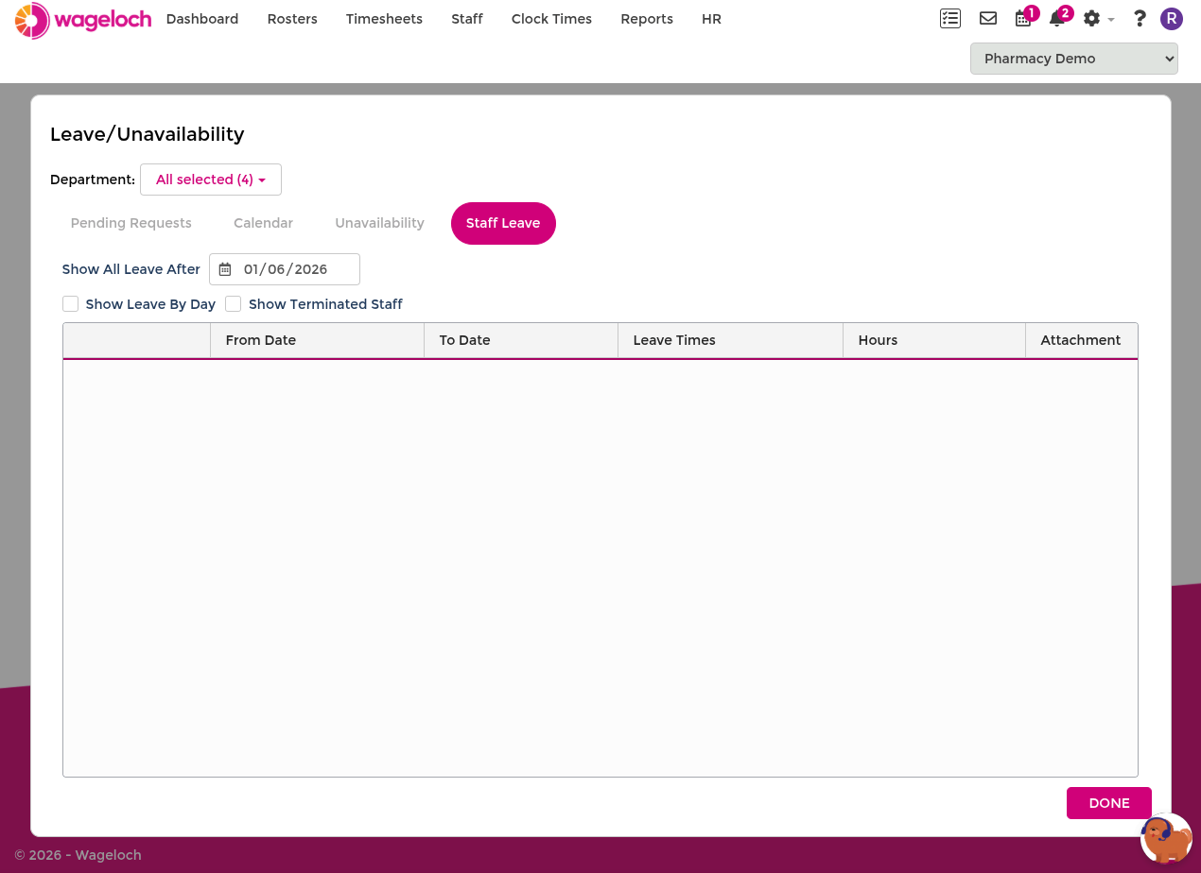Open the settings gear menu
Viewport: 1201px width, 873px height.
point(1098,19)
